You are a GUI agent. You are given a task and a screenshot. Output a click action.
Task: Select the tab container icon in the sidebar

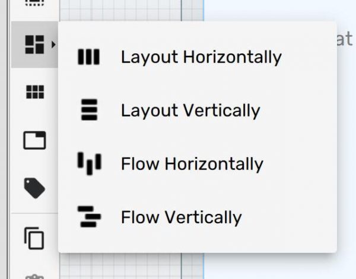click(34, 140)
